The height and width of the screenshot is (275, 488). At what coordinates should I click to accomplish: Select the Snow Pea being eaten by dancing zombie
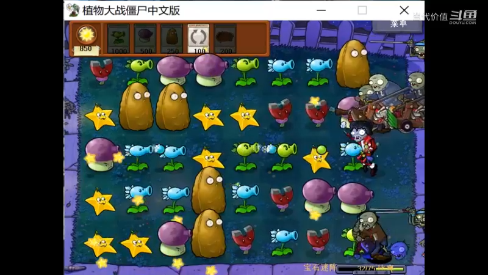tap(351, 156)
